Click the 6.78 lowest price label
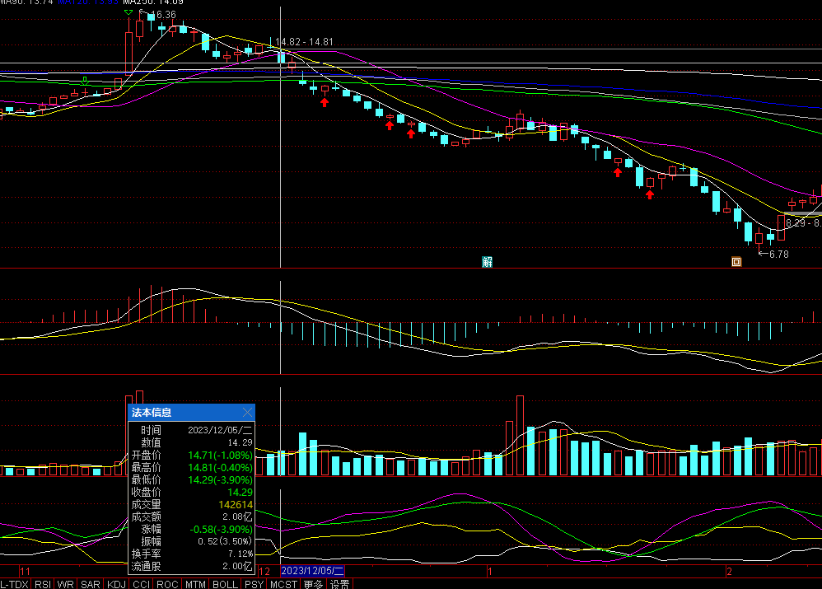 click(778, 255)
